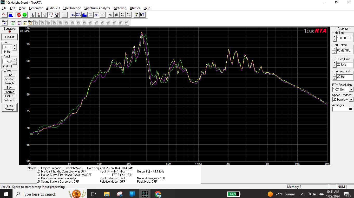The width and height of the screenshot is (354, 198).
Task: Open the Edit menu
Action: click(x=13, y=8)
